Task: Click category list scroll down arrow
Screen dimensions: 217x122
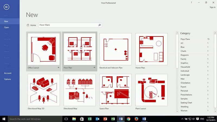Action: (215, 111)
